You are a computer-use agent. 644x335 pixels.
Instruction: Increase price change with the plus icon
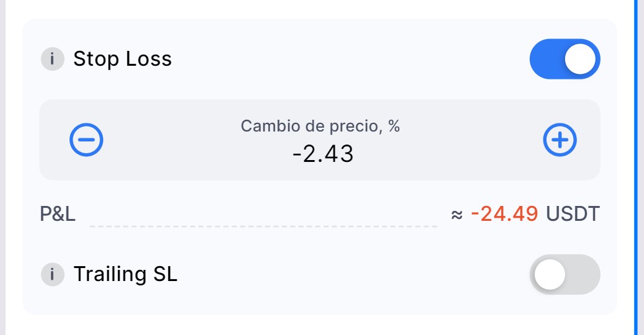point(560,140)
